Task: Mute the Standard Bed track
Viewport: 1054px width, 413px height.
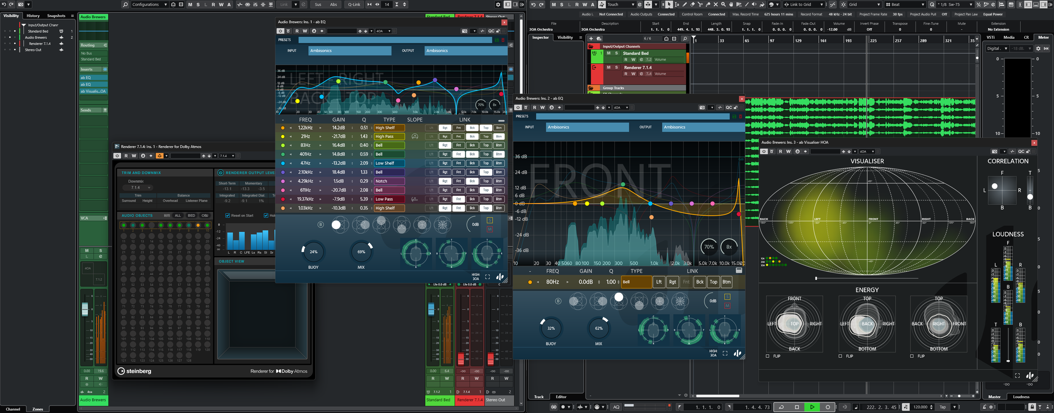Action: click(x=608, y=53)
